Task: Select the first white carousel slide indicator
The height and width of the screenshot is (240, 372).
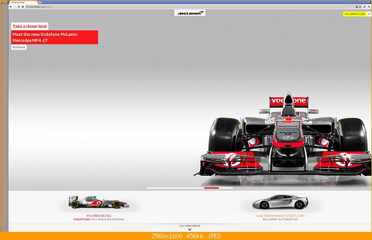Action: pyautogui.click(x=154, y=188)
